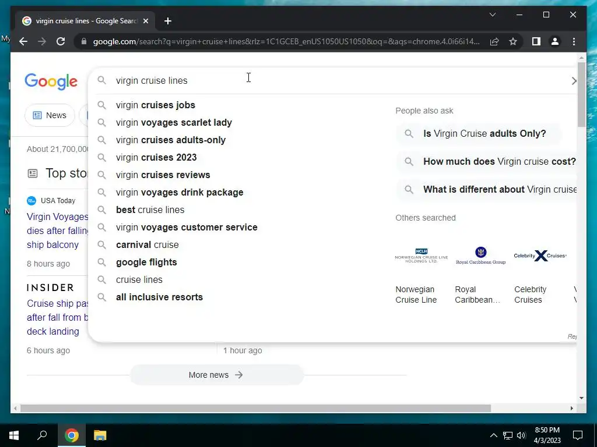The height and width of the screenshot is (447, 597).
Task: Clear the search box with the X icon
Action: (574, 80)
